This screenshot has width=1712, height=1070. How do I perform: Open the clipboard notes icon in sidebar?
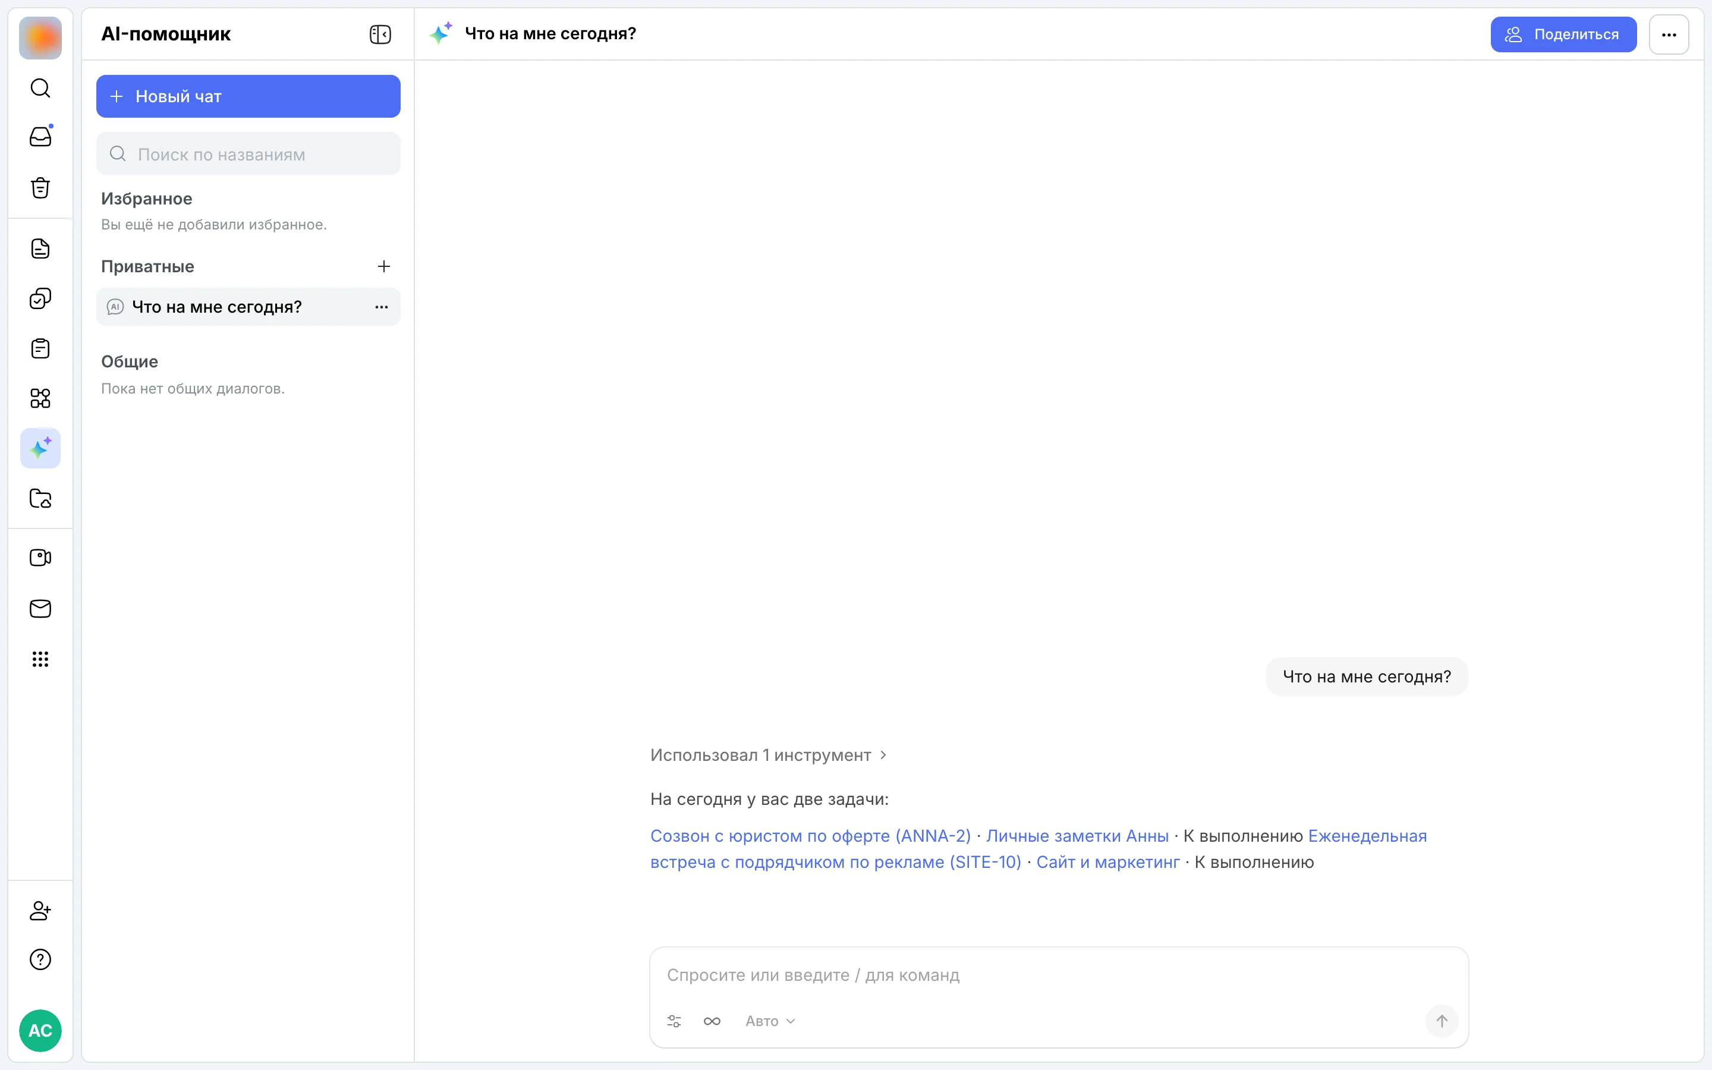(x=40, y=348)
